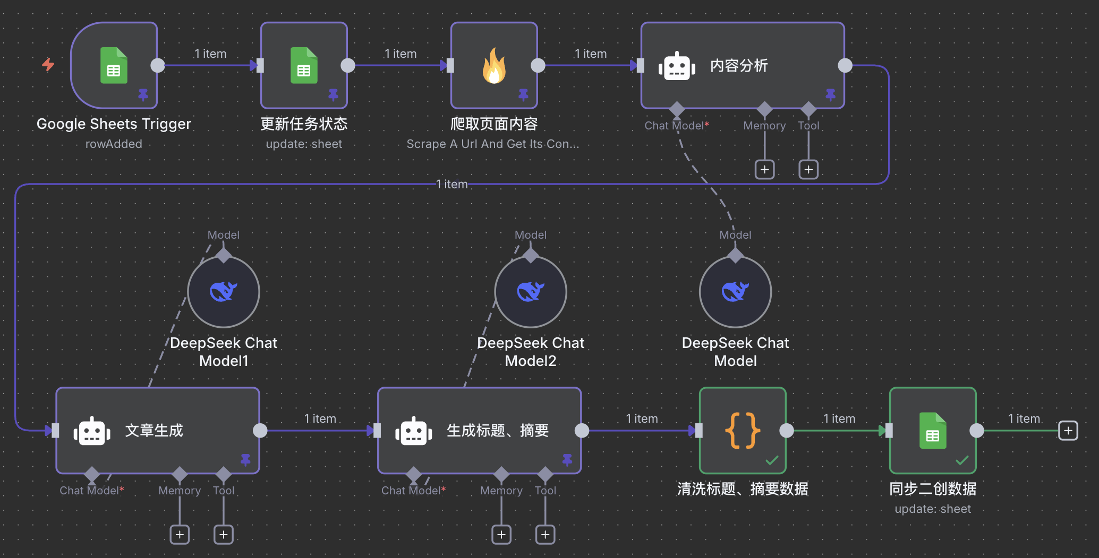
Task: Add a Tool to the 内容分析 agent
Action: [x=808, y=170]
